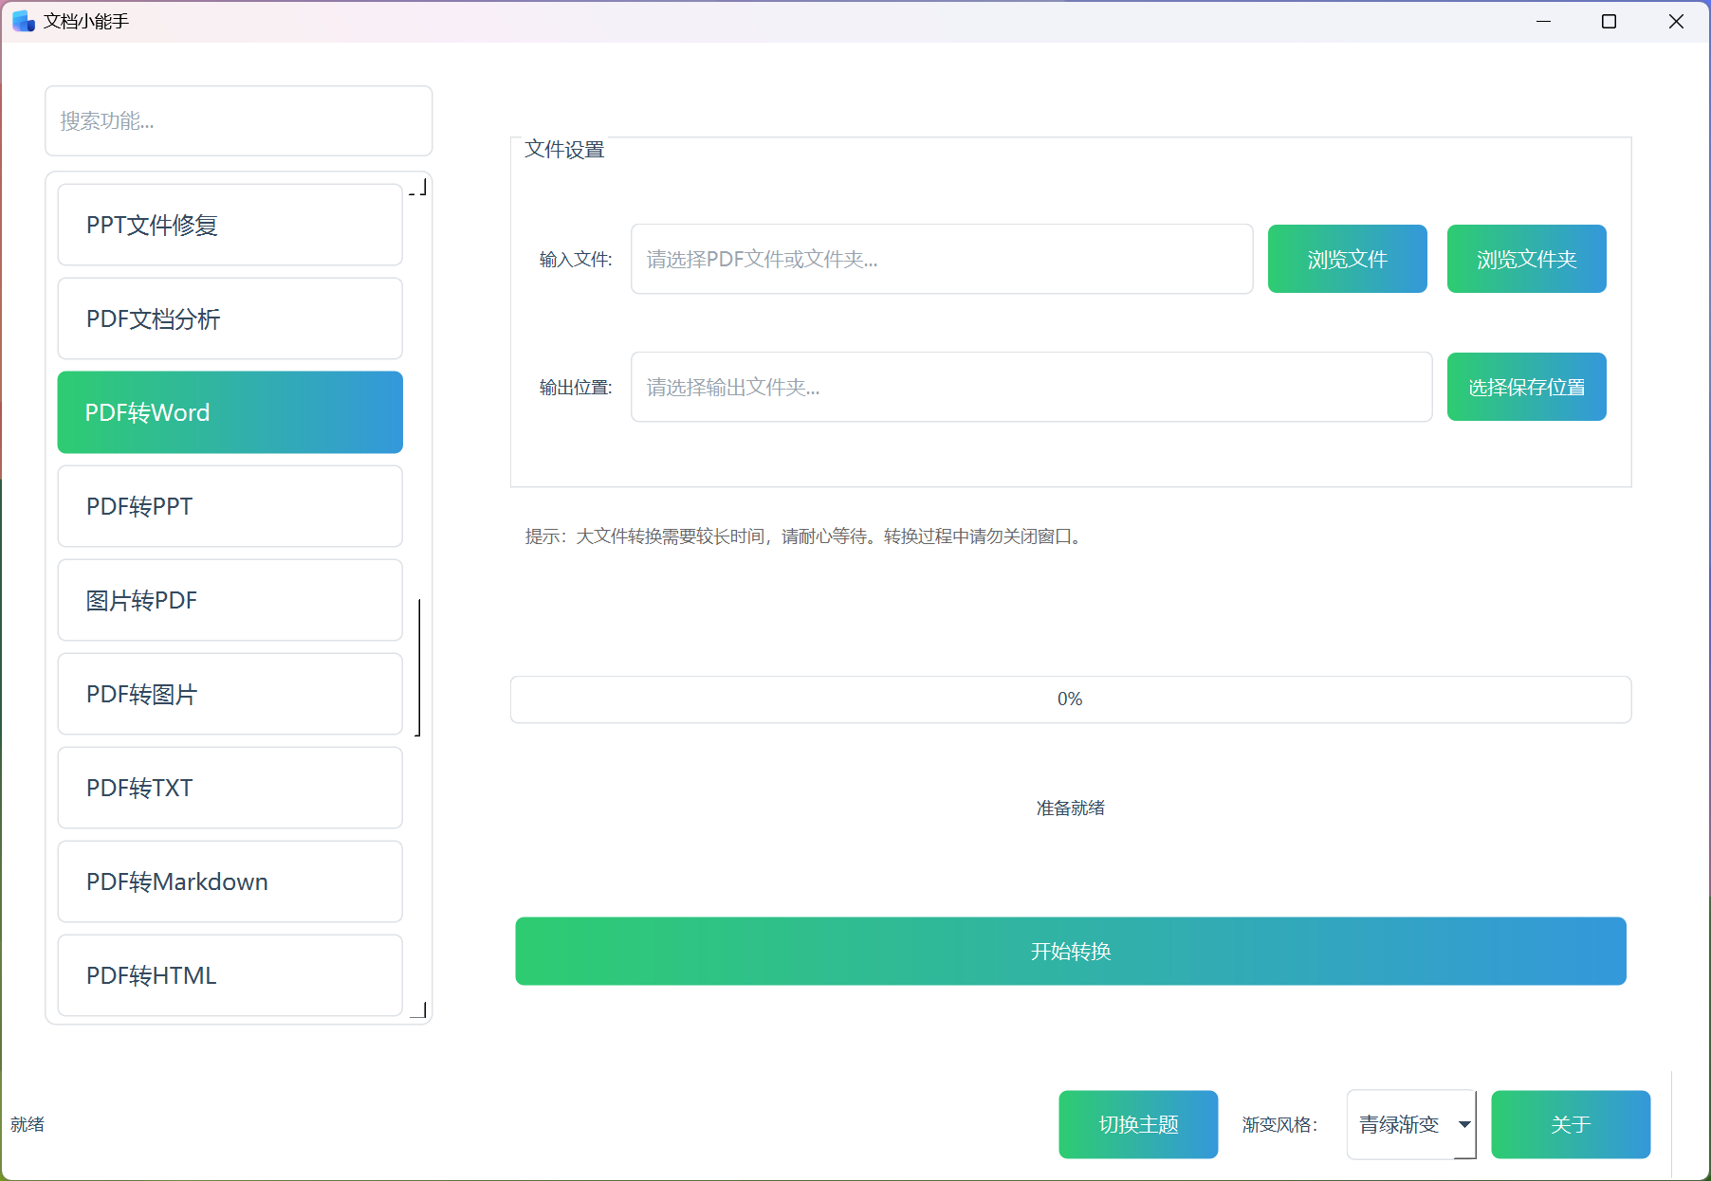Open the 关于 dialog
This screenshot has height=1181, width=1711.
click(1570, 1124)
